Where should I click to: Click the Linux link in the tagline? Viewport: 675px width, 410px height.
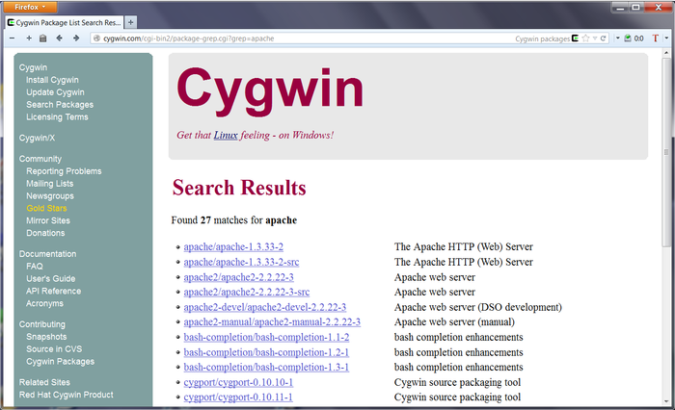(226, 135)
